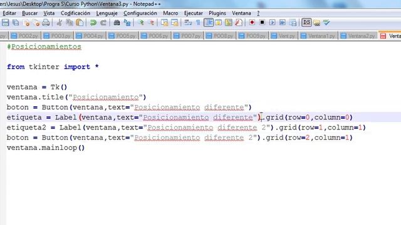Open the ? help menu
Image resolution: width=401 pixels, height=225 pixels.
[x=258, y=13]
